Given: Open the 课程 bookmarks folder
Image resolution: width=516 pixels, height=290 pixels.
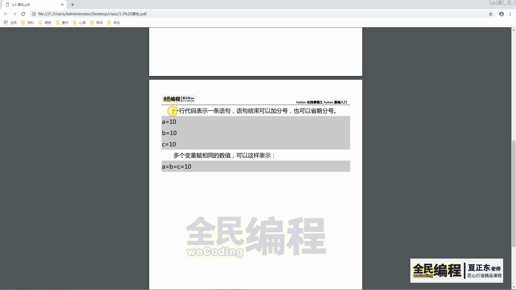Looking at the screenshot, I should pyautogui.click(x=45, y=23).
